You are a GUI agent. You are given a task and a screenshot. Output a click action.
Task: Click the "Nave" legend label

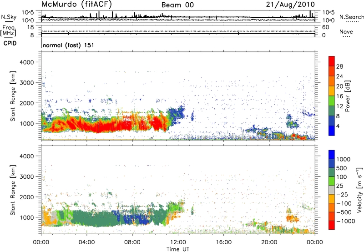pyautogui.click(x=346, y=31)
